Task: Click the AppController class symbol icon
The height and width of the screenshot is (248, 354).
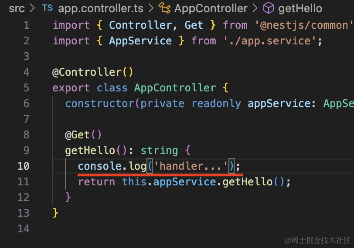Action: tap(164, 8)
